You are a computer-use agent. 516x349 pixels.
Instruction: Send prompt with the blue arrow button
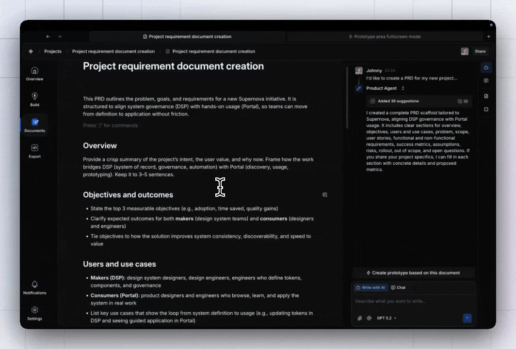click(x=467, y=318)
